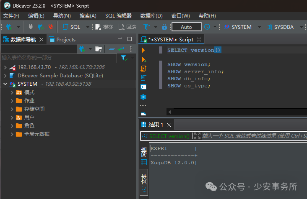Open dropdown beside navigator new connection icon

(90, 49)
